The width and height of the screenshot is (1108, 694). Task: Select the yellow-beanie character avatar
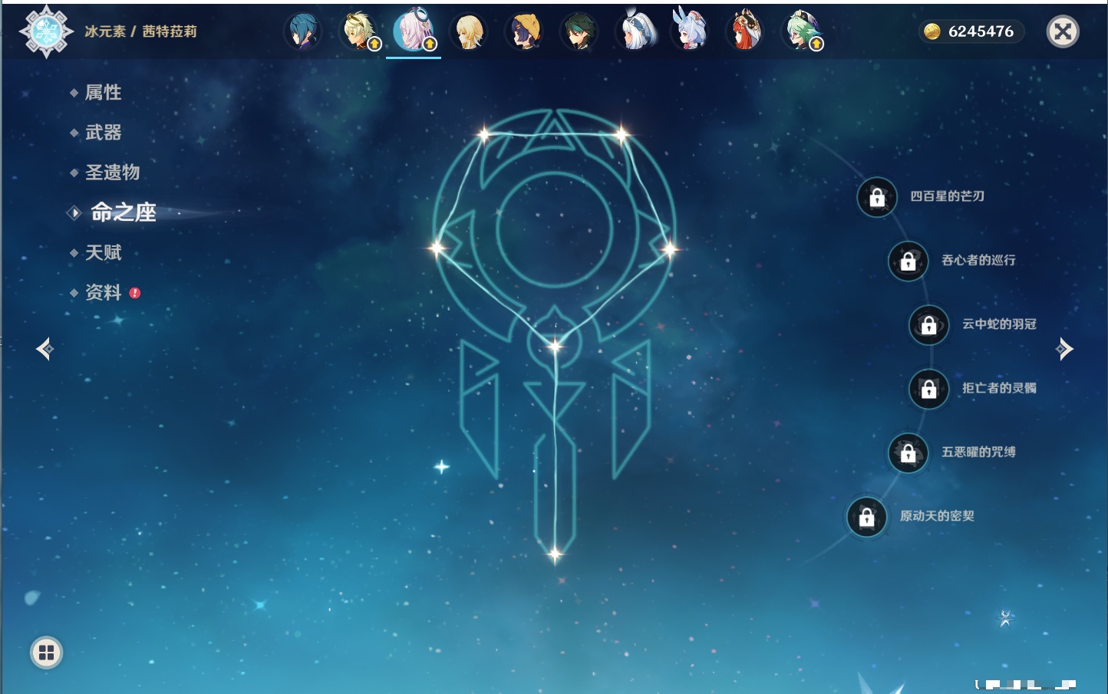point(524,31)
